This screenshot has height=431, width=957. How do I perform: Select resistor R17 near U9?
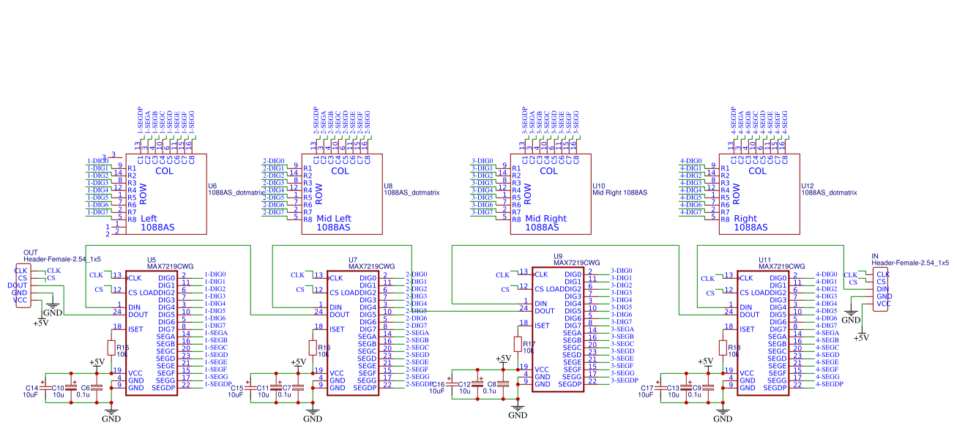[x=518, y=344]
